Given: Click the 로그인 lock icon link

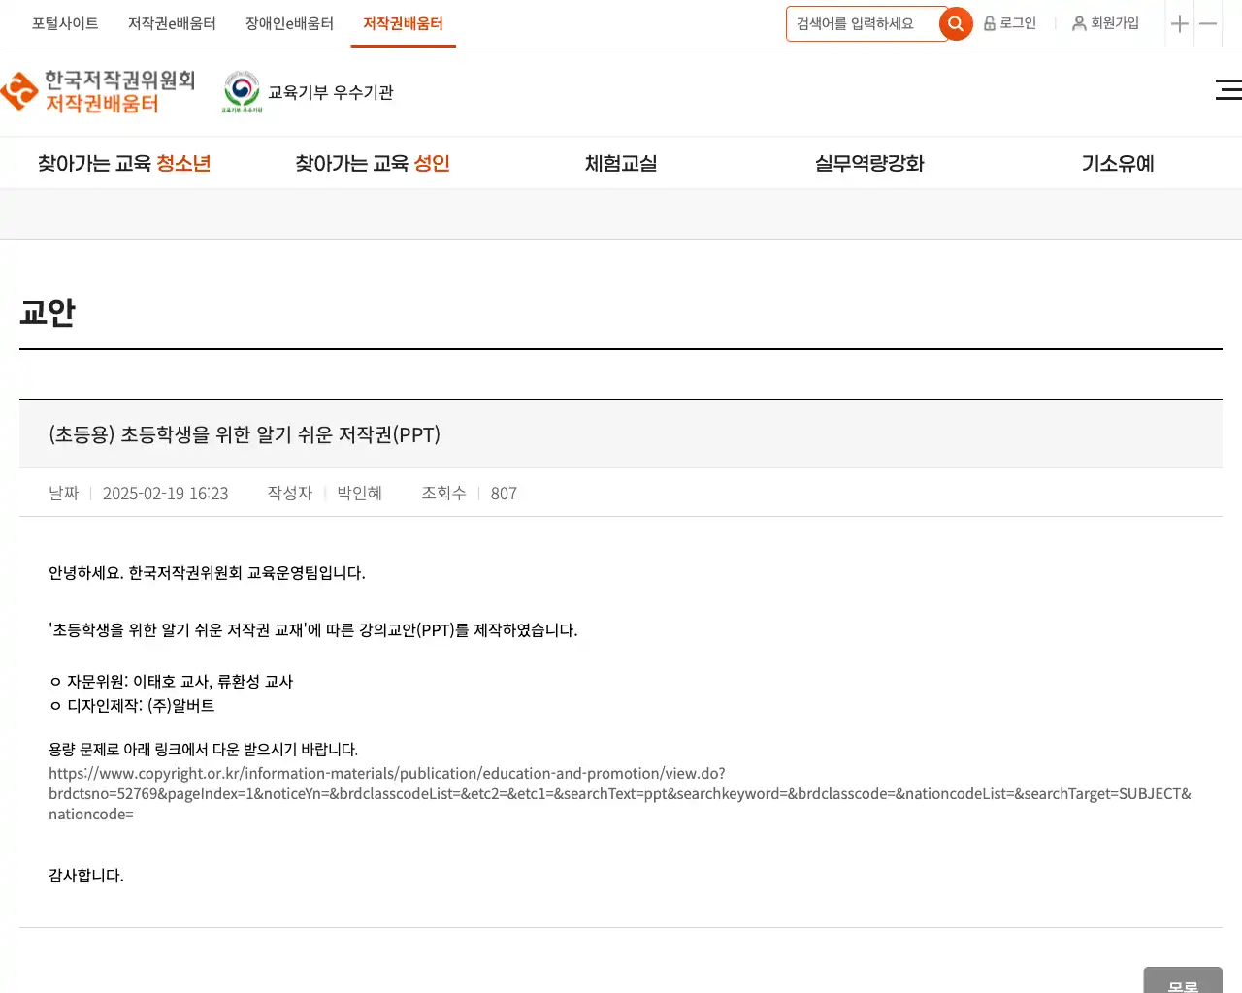Looking at the screenshot, I should (x=1010, y=23).
